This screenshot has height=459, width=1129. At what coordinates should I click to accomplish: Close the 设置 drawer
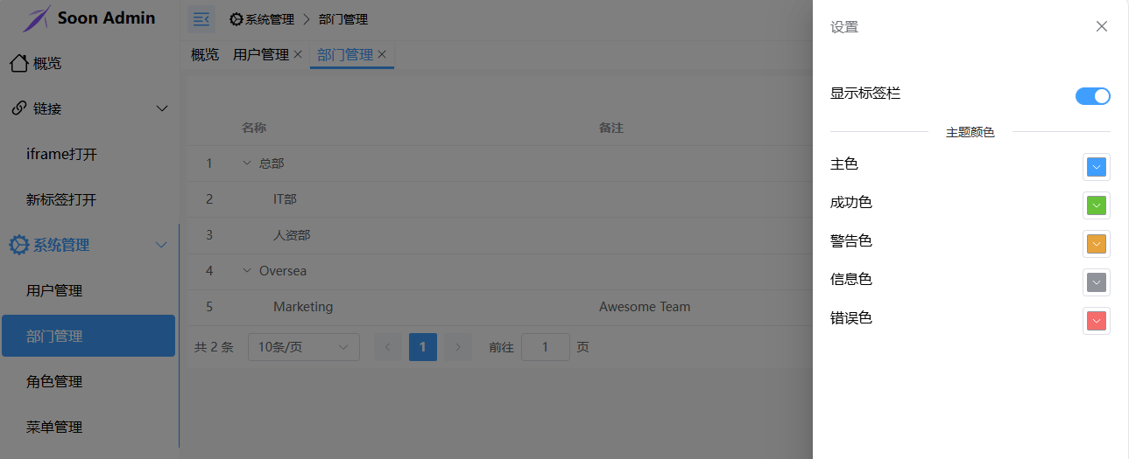[1102, 26]
